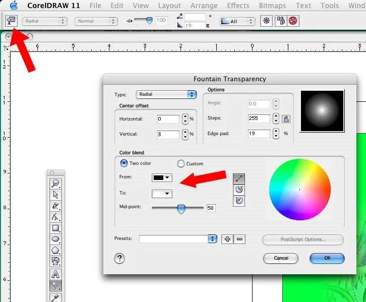The image size is (366, 302).
Task: Click the minus icon to remove preset
Action: point(239,239)
